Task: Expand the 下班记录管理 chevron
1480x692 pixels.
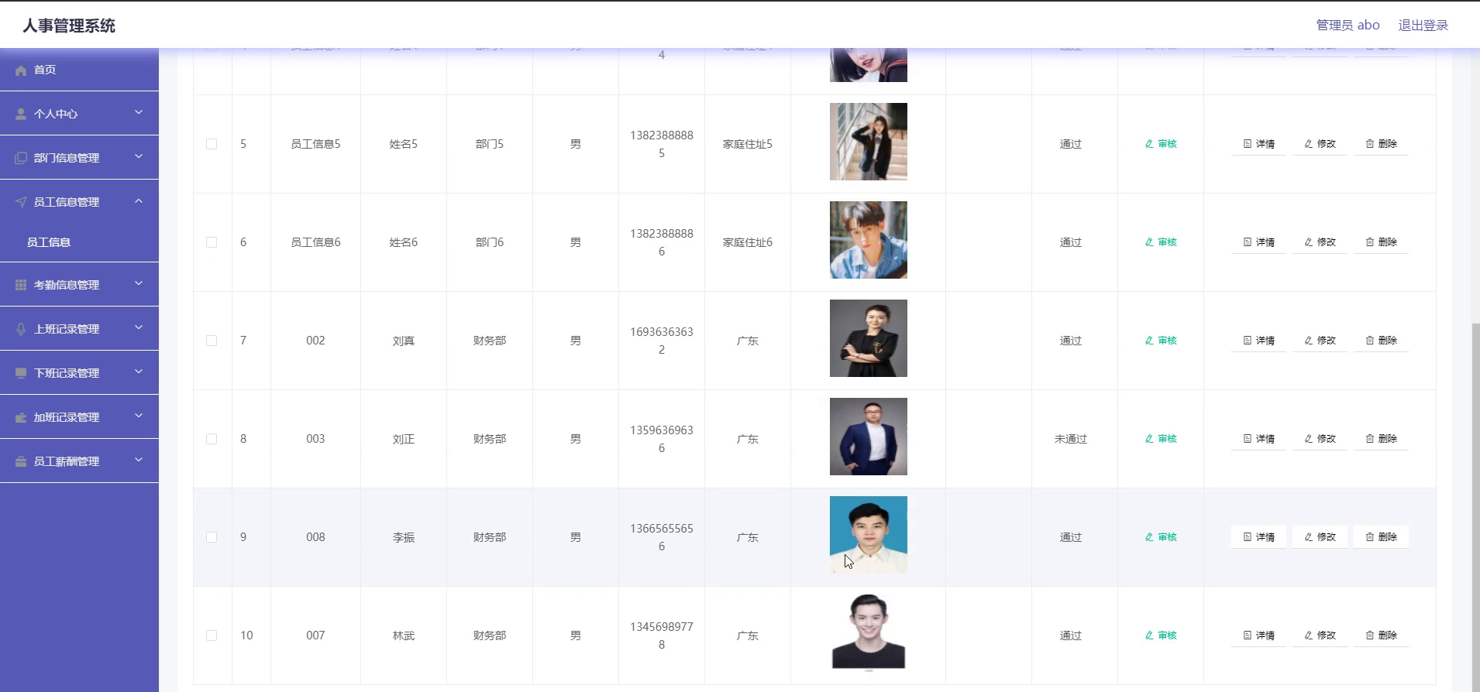Action: [139, 372]
